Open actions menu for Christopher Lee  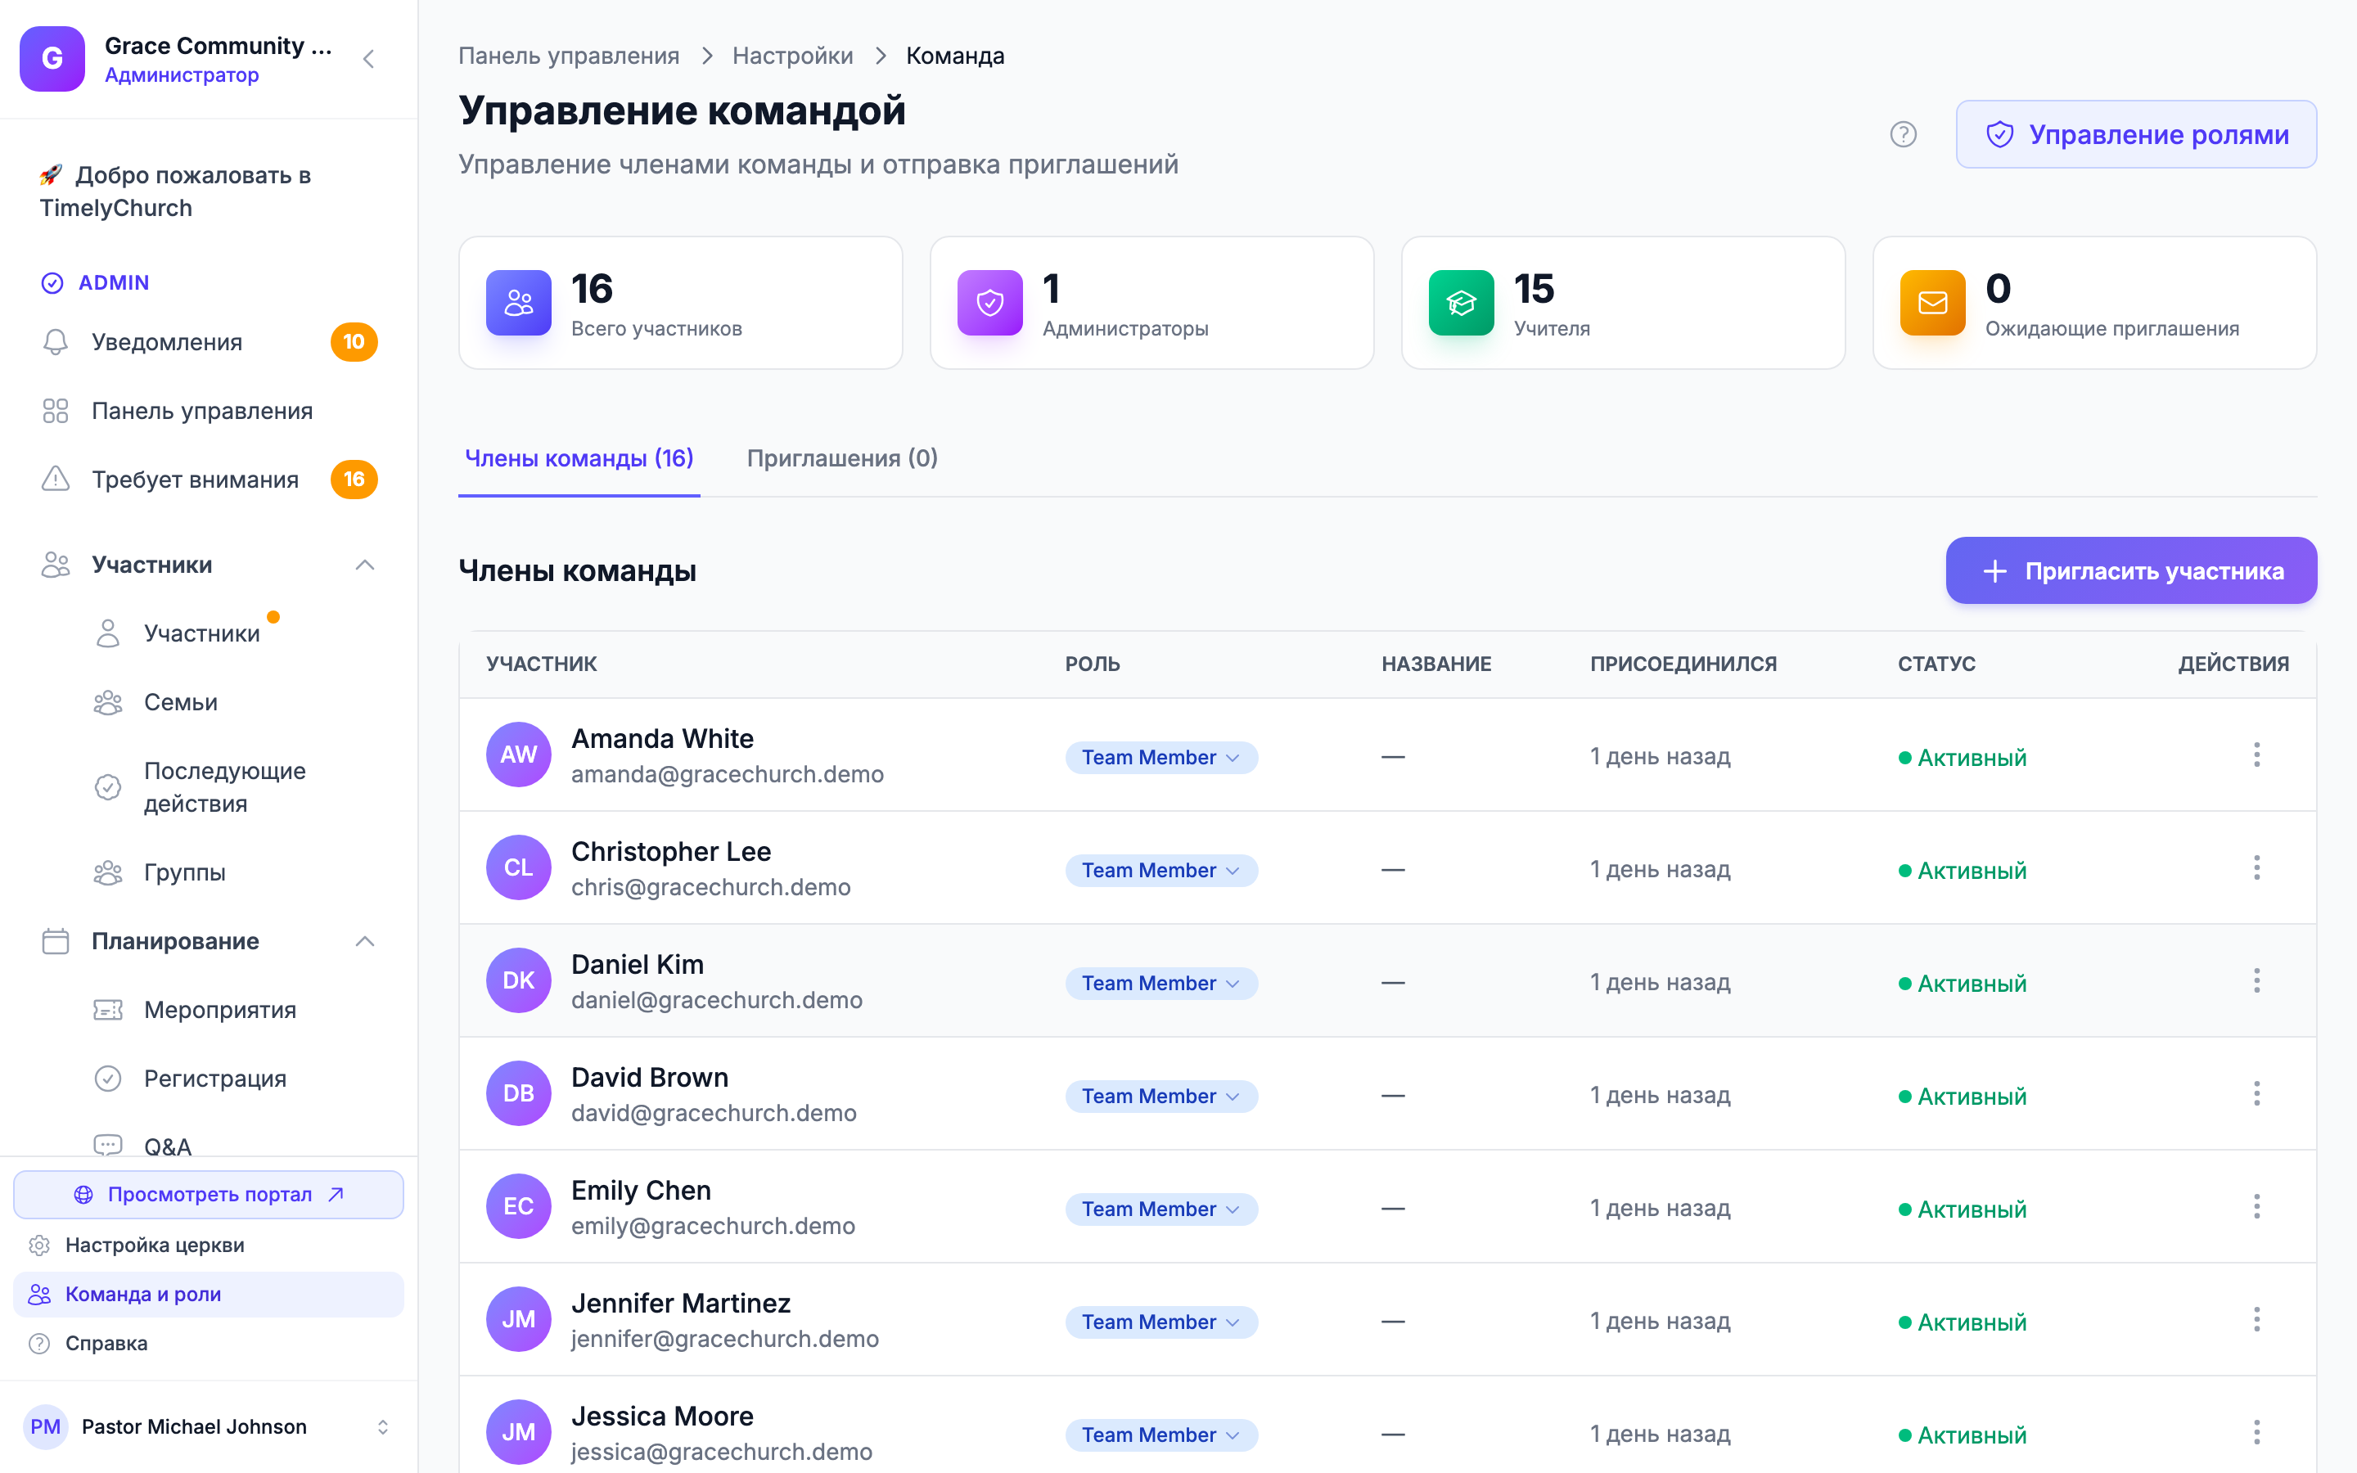pos(2256,868)
